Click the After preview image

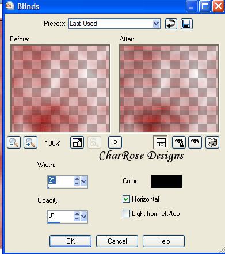pos(169,89)
